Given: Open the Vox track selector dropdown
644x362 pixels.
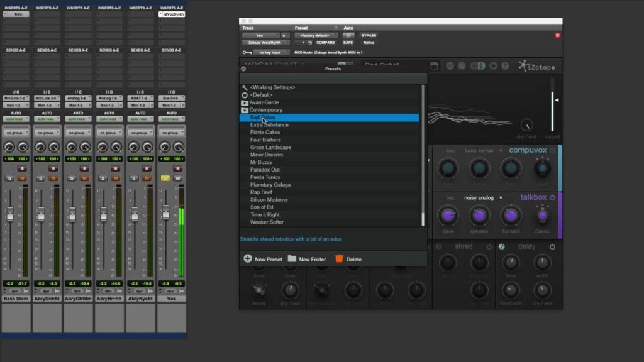Looking at the screenshot, I should click(260, 36).
